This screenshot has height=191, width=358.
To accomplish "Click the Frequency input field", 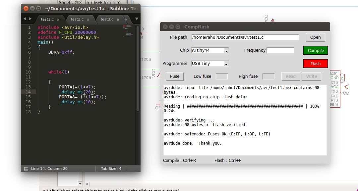I will point(280,50).
